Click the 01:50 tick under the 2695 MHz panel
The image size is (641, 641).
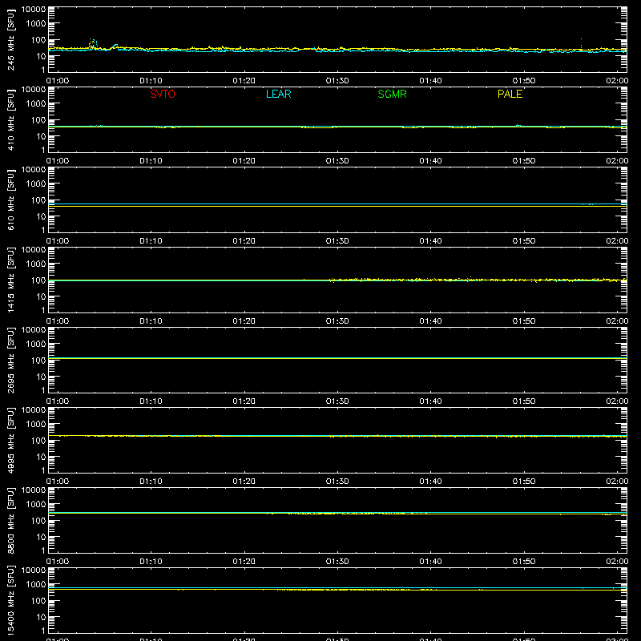[x=524, y=401]
